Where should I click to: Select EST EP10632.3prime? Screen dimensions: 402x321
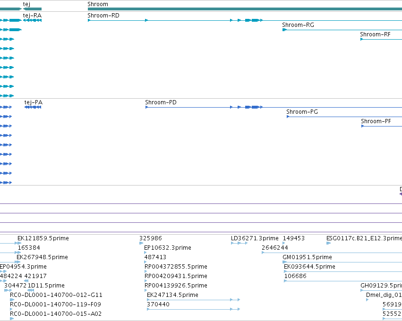point(168,248)
